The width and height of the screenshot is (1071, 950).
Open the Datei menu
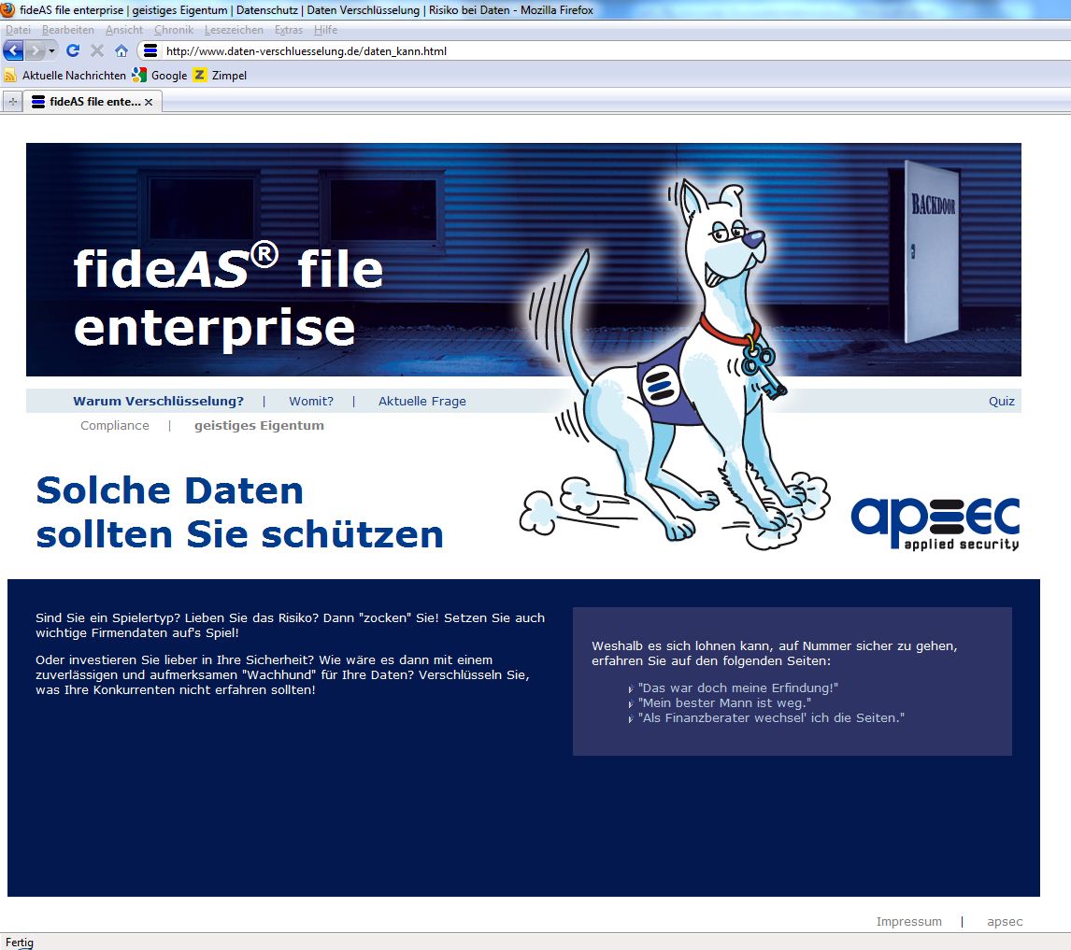18,30
